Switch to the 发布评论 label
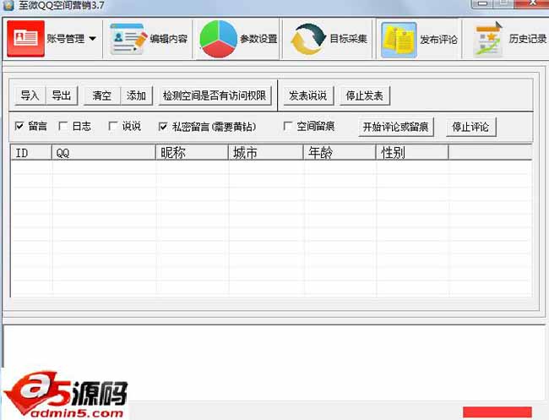The image size is (549, 420). (x=438, y=40)
